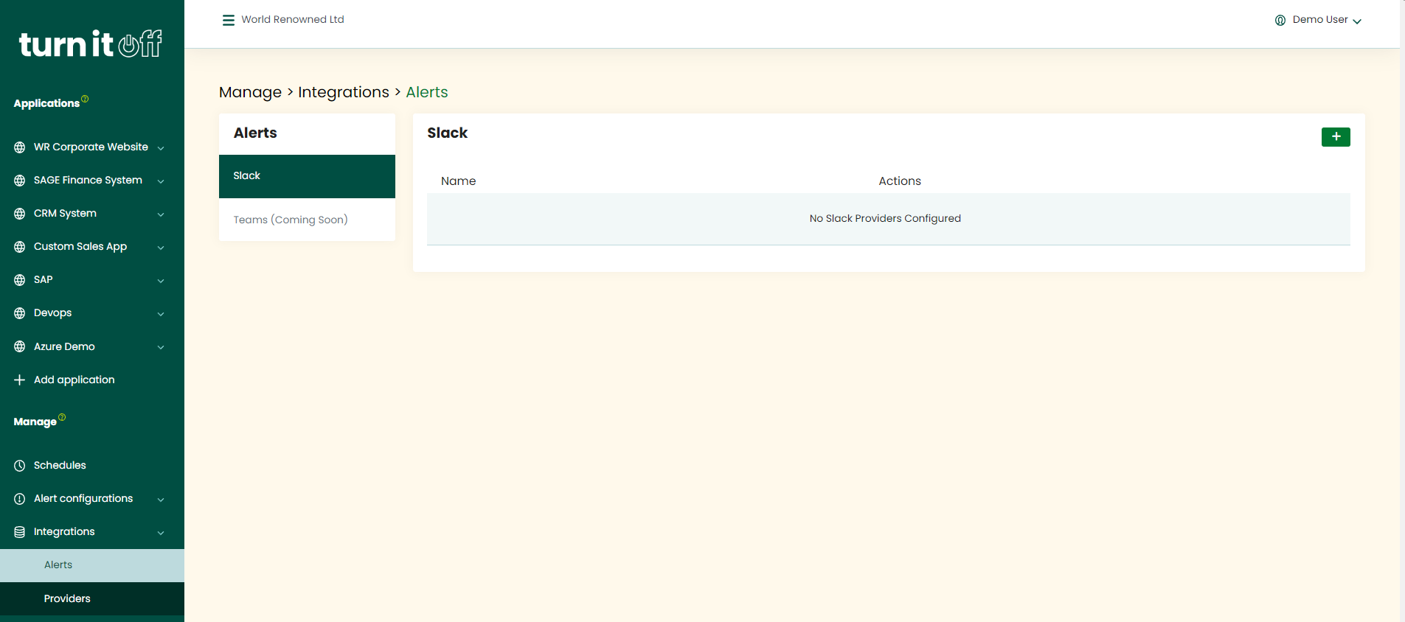This screenshot has height=622, width=1405.
Task: Click Integrations in the breadcrumb
Action: (343, 92)
